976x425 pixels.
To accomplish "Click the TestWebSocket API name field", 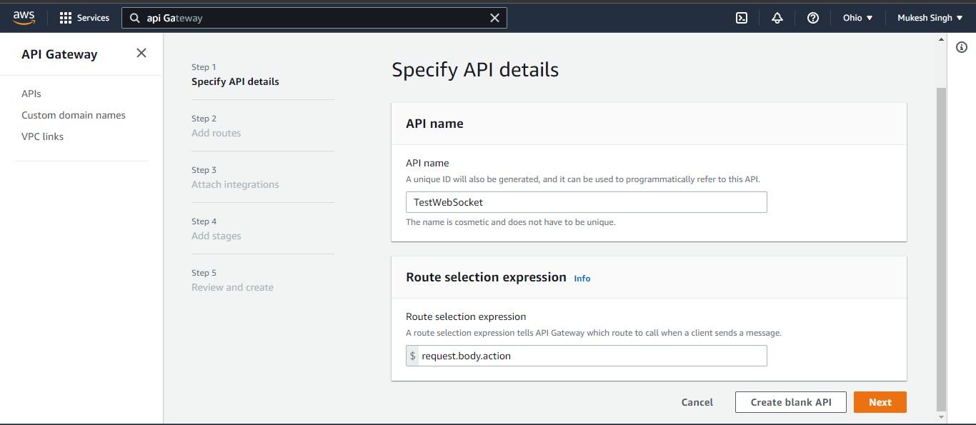I will click(x=586, y=202).
